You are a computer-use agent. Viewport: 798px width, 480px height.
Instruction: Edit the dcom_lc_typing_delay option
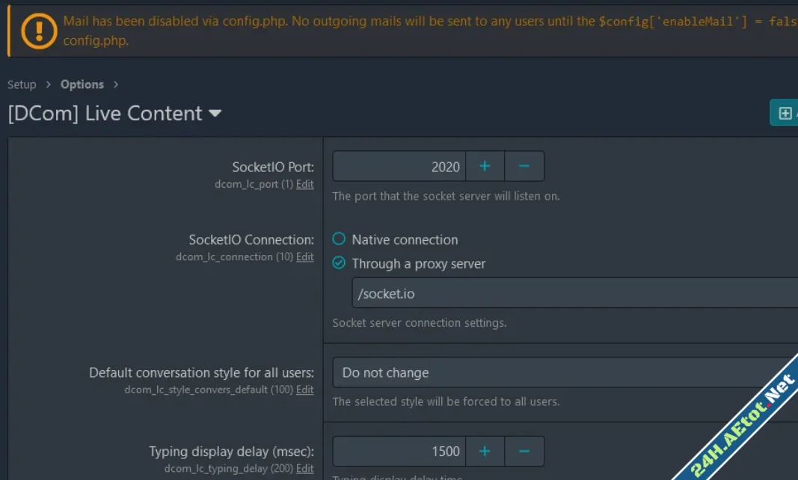[305, 468]
